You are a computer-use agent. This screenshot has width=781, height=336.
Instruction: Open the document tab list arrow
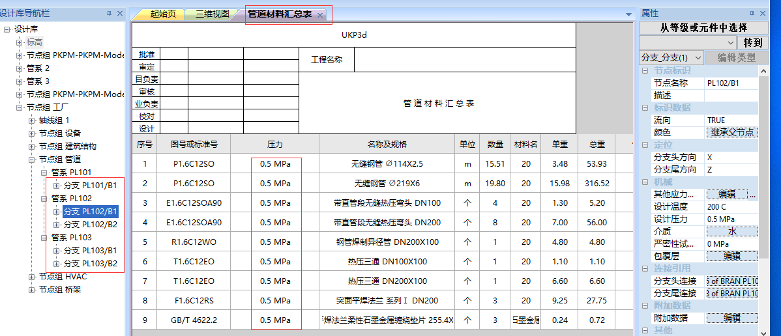click(x=628, y=14)
